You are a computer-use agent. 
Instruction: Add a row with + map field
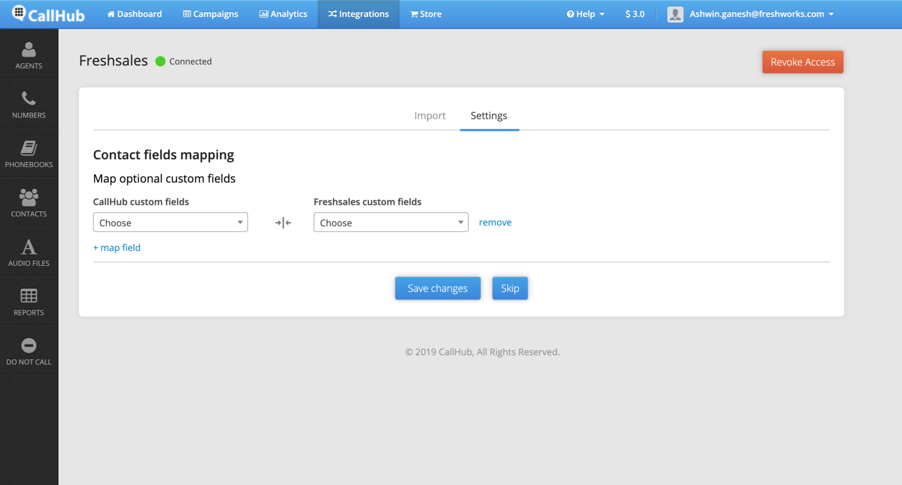point(117,248)
